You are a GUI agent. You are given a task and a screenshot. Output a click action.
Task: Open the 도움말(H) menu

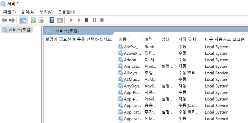point(66,12)
